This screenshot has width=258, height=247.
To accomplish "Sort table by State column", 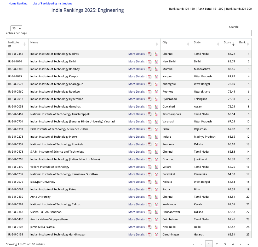I will (x=207, y=44).
